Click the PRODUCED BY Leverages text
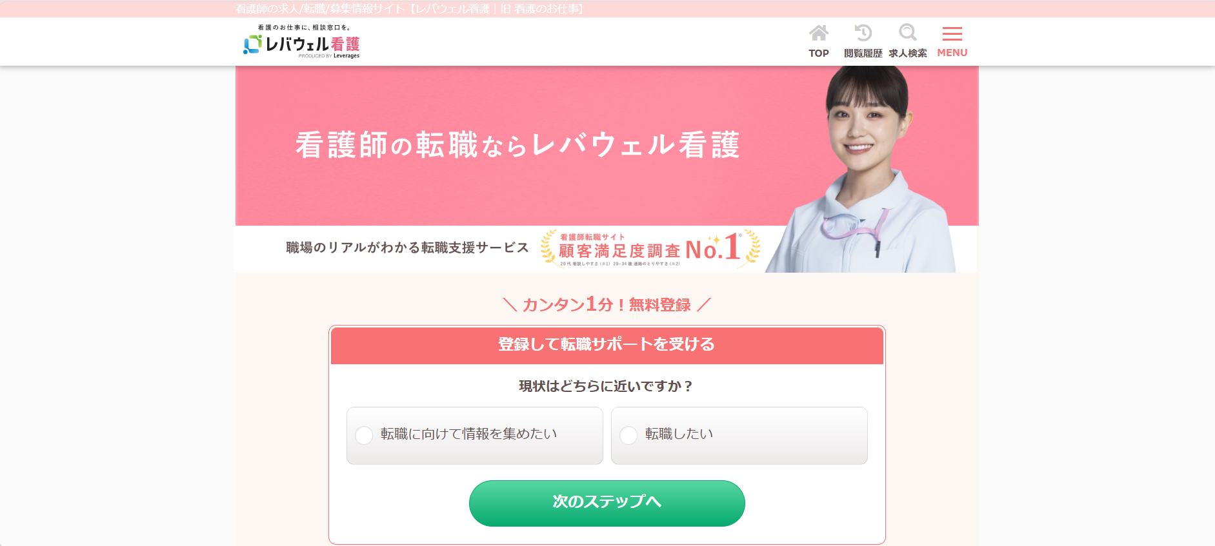 pos(329,56)
